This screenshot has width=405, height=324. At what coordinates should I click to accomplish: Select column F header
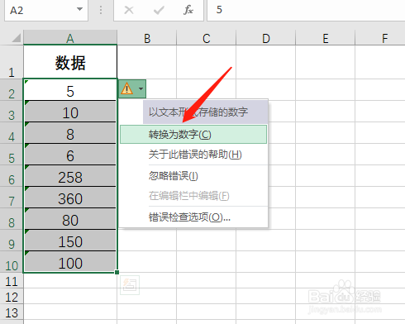point(380,37)
